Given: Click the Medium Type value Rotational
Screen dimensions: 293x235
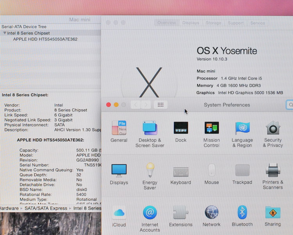Looking at the screenshot, I should point(86,199).
